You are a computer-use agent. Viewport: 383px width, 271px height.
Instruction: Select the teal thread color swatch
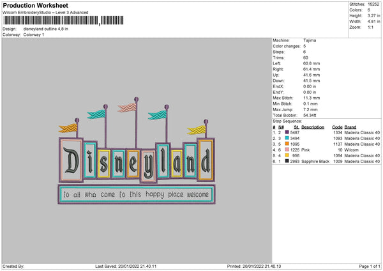[x=289, y=138]
